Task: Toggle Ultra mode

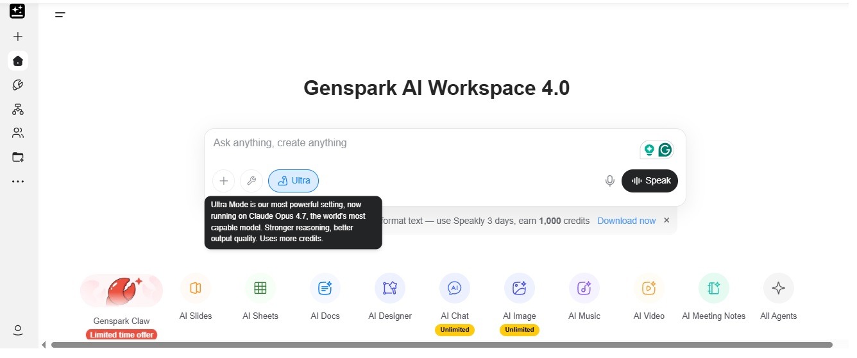Action: point(293,181)
